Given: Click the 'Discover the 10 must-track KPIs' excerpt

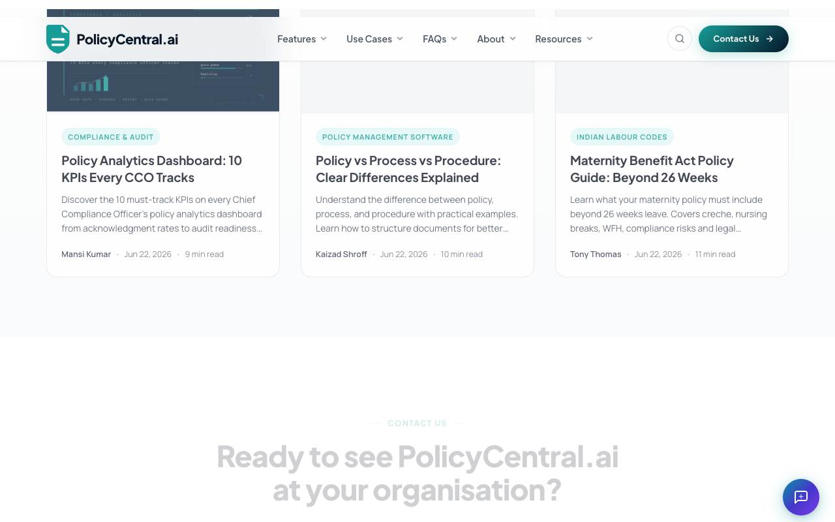Looking at the screenshot, I should click(x=162, y=214).
